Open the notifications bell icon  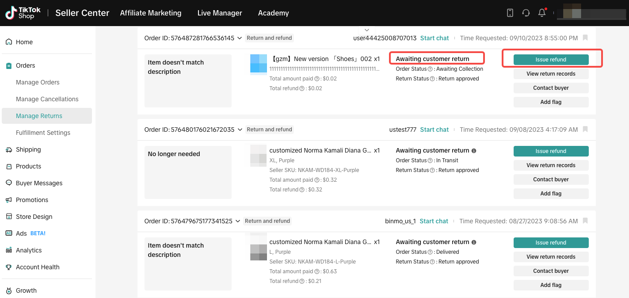click(541, 13)
